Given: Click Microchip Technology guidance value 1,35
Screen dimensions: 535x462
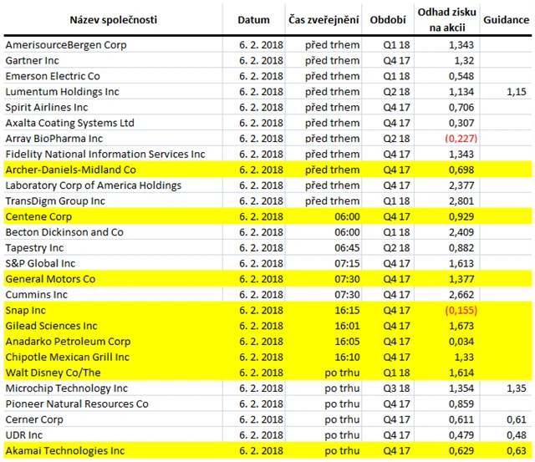Looking at the screenshot, I should click(x=517, y=388).
